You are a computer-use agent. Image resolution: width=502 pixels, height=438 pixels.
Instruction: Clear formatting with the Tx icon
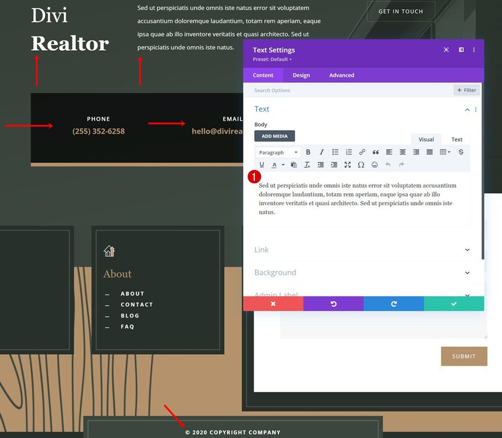coord(307,165)
